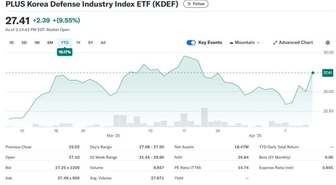Click the Avg. Volume value 27,671

tap(158, 178)
